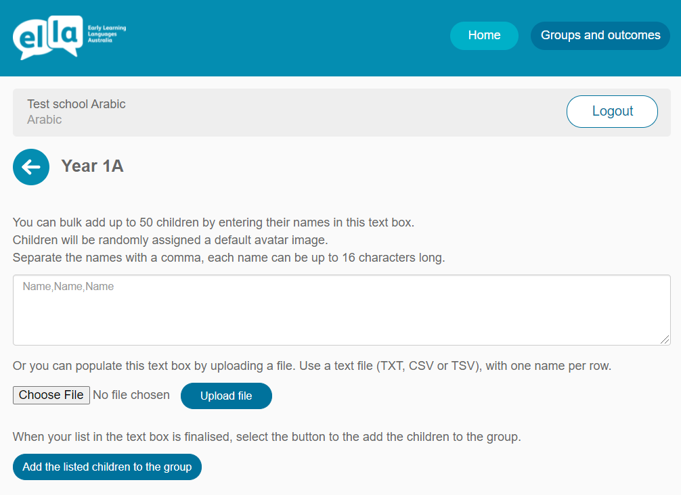Screen dimensions: 681x495
Task: Click the No file chosen label
Action: tap(131, 395)
